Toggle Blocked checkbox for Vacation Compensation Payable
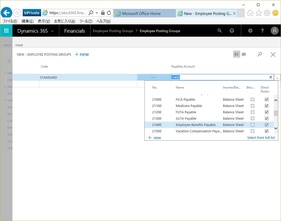The image size is (281, 221). pos(253,131)
